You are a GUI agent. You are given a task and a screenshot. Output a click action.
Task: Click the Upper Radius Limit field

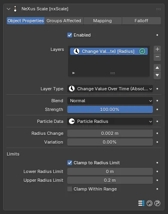[110, 180]
